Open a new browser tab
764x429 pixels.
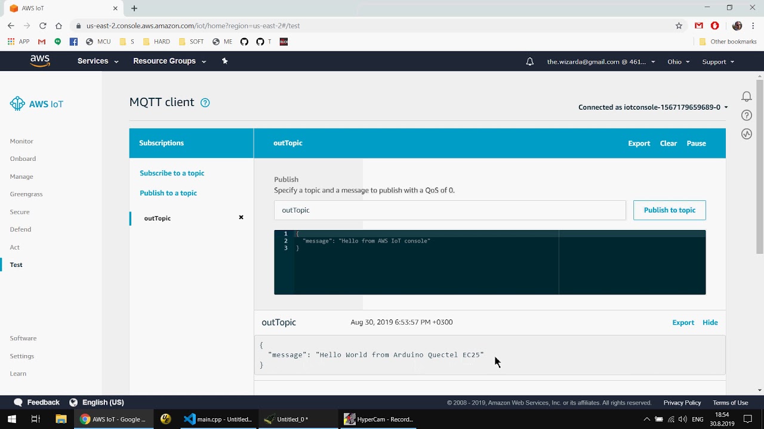click(134, 8)
